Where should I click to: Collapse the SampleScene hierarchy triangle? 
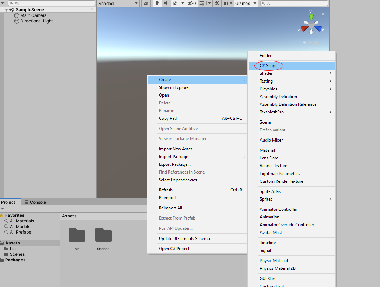[x=6, y=10]
